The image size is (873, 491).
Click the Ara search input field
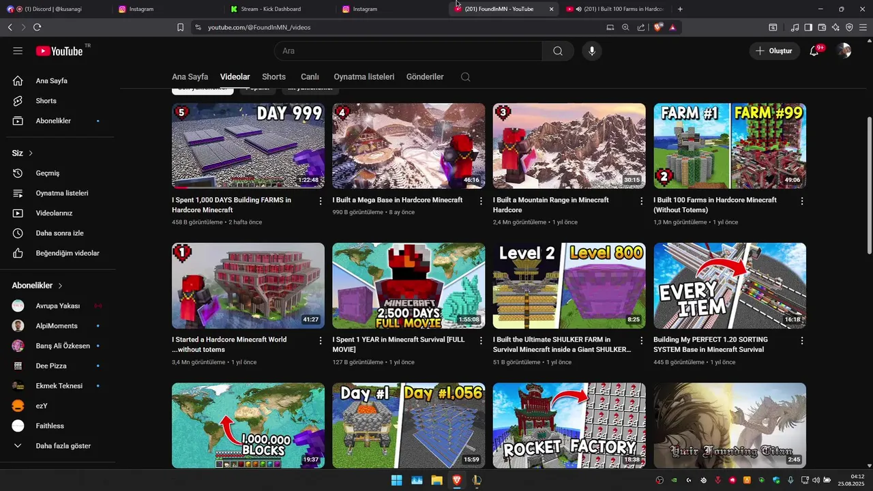(408, 51)
